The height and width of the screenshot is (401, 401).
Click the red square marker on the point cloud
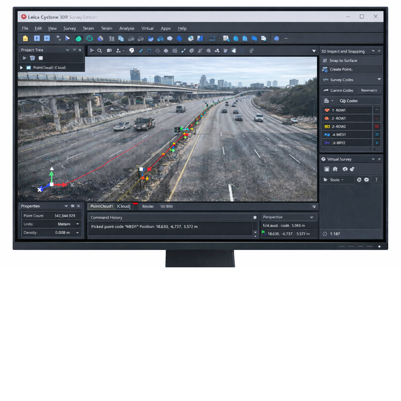(149, 169)
